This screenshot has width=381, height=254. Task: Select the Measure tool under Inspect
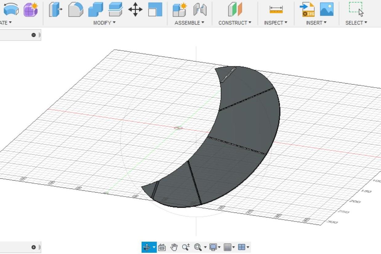point(276,10)
